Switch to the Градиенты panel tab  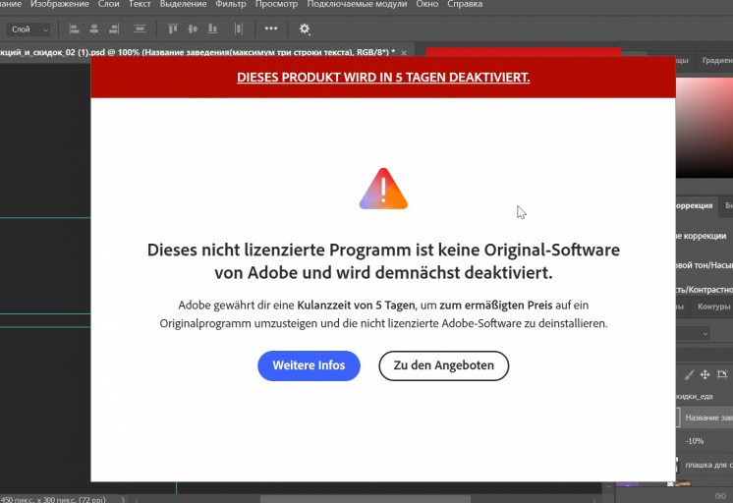tap(715, 60)
